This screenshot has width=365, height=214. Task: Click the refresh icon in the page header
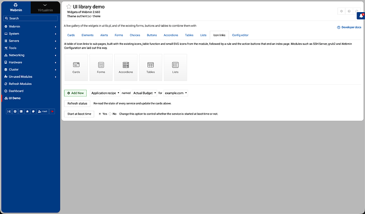click(x=357, y=11)
